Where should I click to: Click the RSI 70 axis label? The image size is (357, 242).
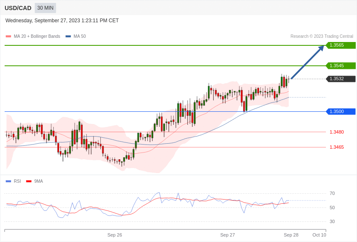(x=332, y=194)
